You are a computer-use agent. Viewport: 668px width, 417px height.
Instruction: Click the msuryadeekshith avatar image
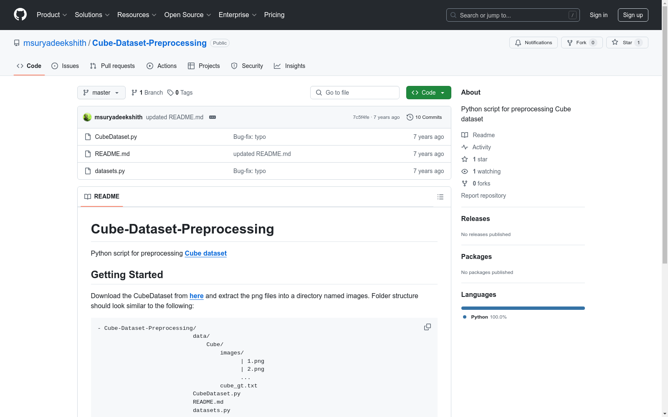coord(87,117)
